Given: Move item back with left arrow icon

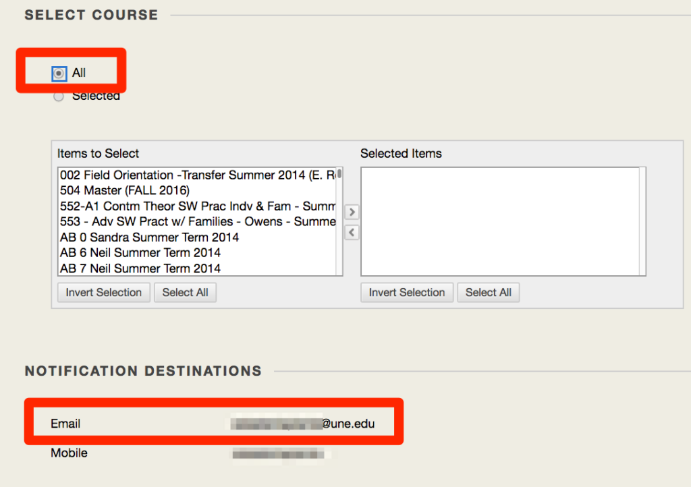Looking at the screenshot, I should 352,233.
